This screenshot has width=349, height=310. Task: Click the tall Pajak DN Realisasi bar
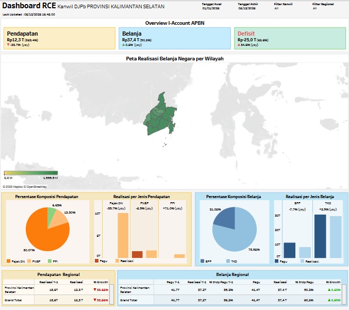123,235
